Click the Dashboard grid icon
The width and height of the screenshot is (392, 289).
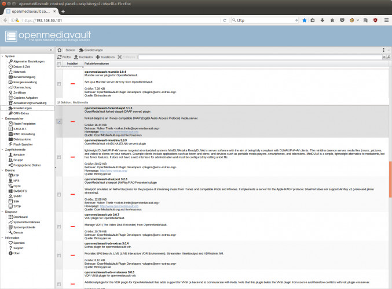[x=10, y=217]
